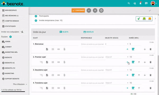The image size is (159, 95).
Task: Add Invités temporaires with plus icon
Action: [36, 21]
